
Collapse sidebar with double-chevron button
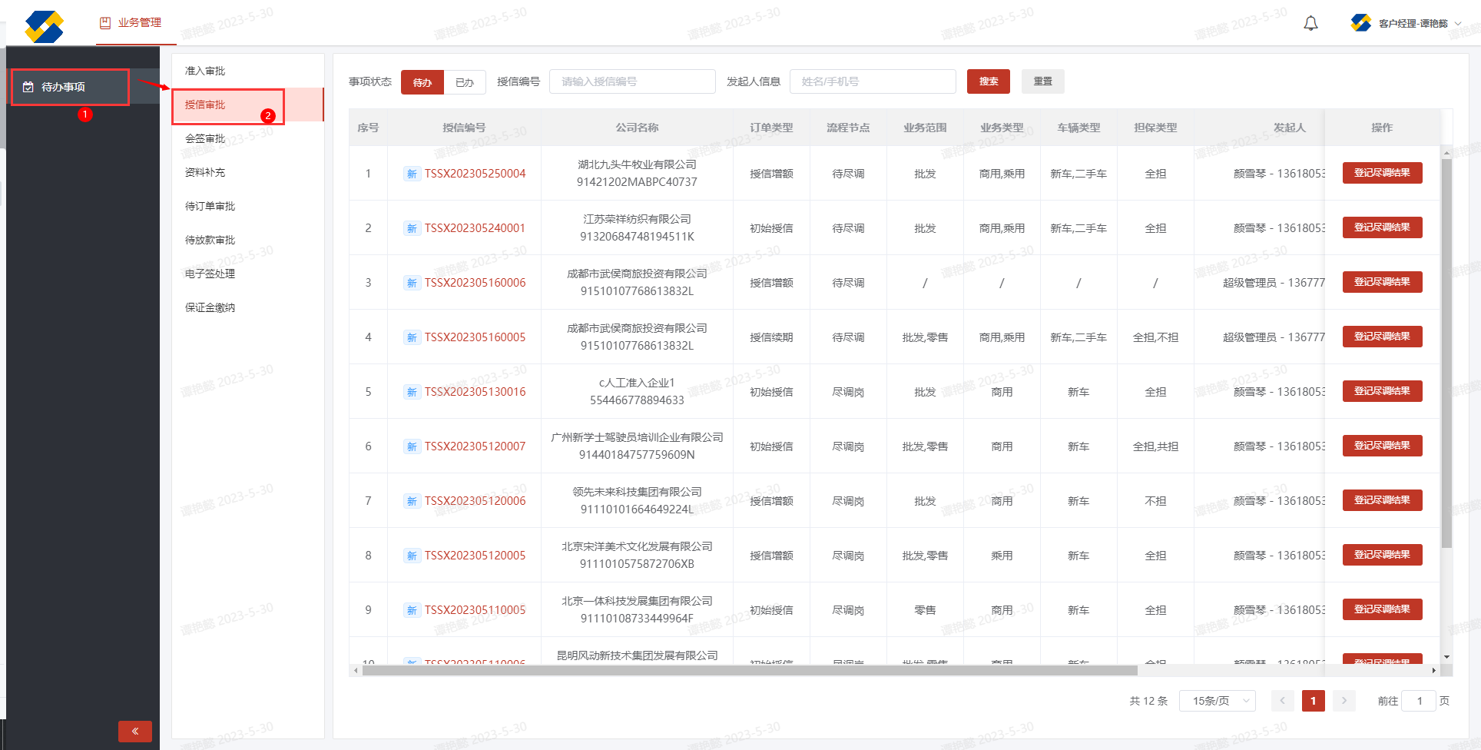click(x=135, y=731)
